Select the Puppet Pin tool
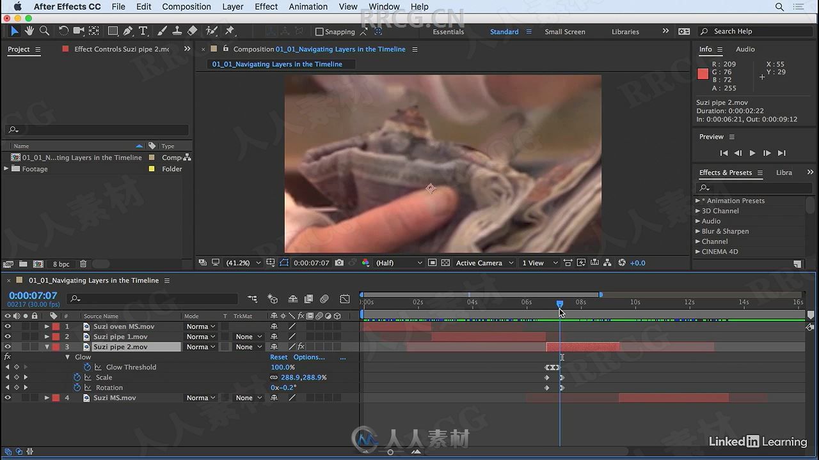819x460 pixels. click(230, 31)
